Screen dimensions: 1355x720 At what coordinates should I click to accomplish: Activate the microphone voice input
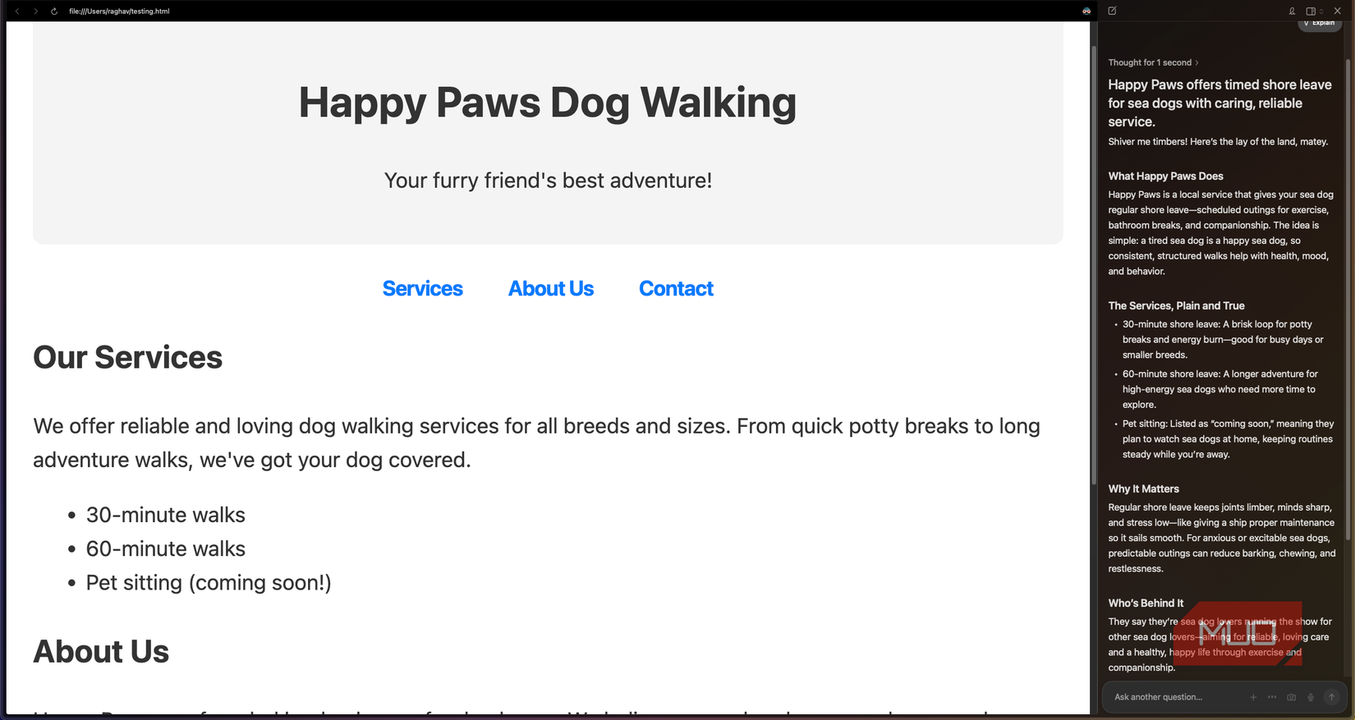click(1311, 697)
